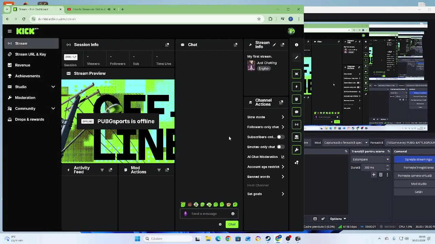The image size is (435, 244).
Task: Pop out the Mod Actions panel
Action: pos(167,170)
